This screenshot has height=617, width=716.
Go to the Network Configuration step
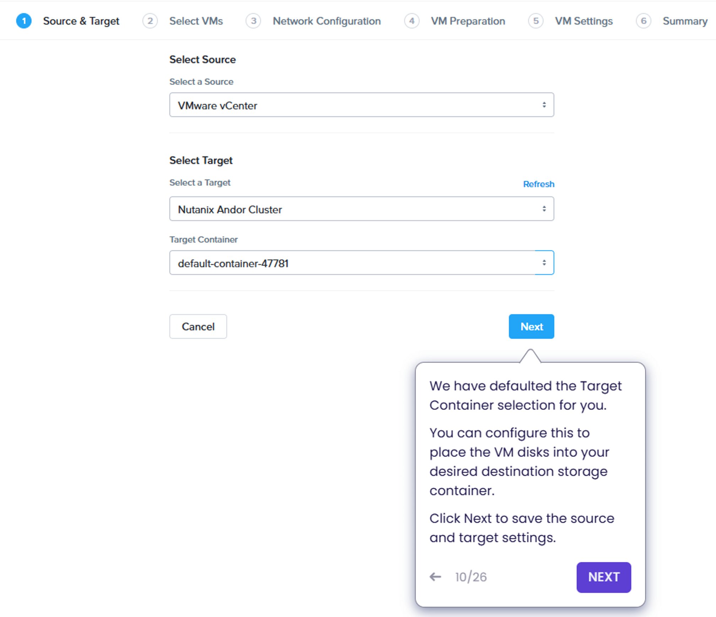pyautogui.click(x=326, y=21)
